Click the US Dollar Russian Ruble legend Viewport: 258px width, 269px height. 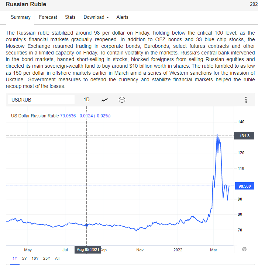pyautogui.click(x=35, y=116)
